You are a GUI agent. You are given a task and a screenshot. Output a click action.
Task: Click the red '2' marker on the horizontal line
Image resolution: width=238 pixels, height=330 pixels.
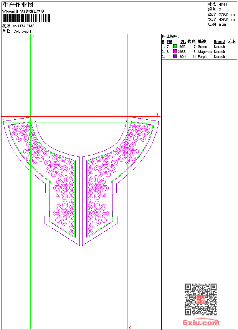pos(157,114)
